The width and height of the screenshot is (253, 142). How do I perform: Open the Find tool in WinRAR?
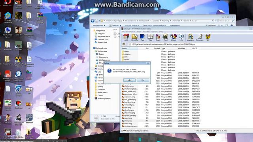pyautogui.click(x=166, y=37)
